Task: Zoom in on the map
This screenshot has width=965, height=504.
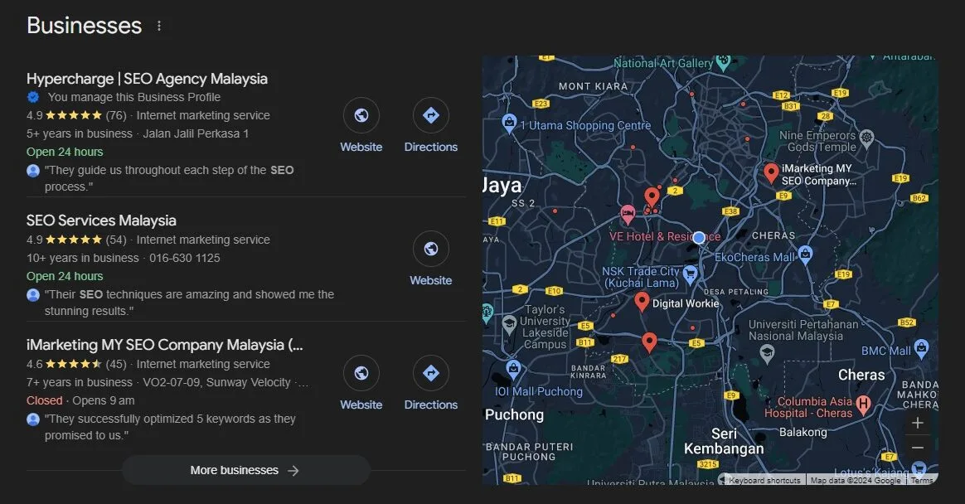Action: 918,423
